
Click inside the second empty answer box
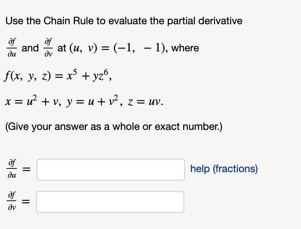click(x=110, y=201)
